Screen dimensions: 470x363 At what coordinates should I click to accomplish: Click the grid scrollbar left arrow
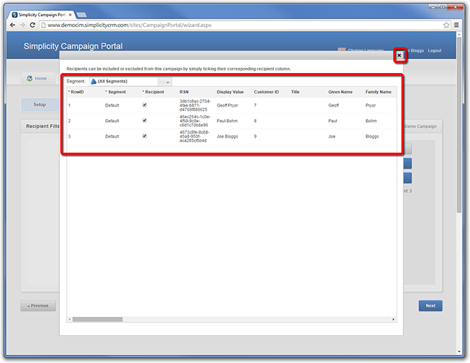pyautogui.click(x=70, y=320)
